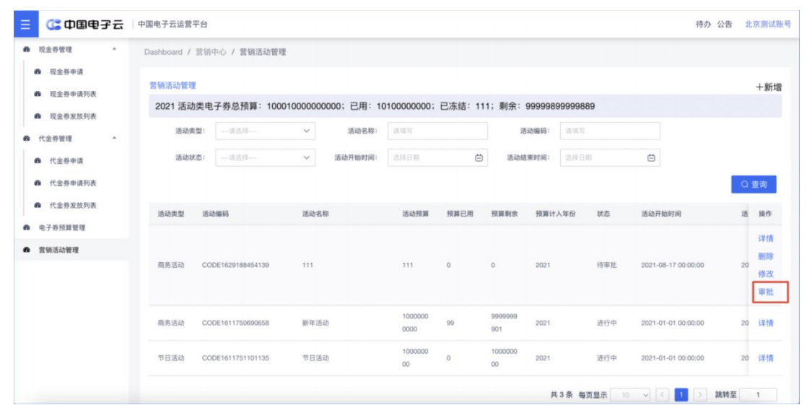Viewport: 807px width, 418px height.
Task: Click the icon beside 现金券管理
Action: (x=27, y=49)
